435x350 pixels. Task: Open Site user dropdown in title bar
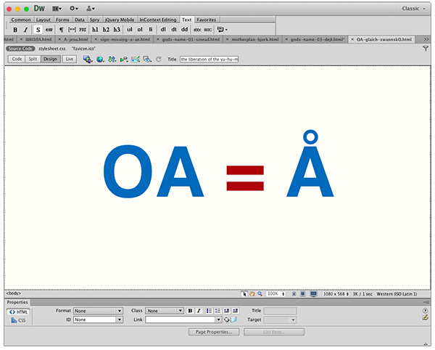coord(91,9)
